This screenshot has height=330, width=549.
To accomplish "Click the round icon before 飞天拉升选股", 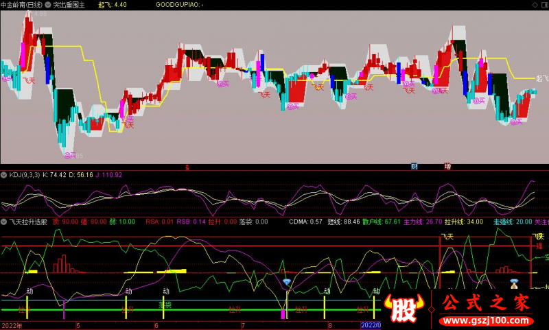I will pos(4,222).
